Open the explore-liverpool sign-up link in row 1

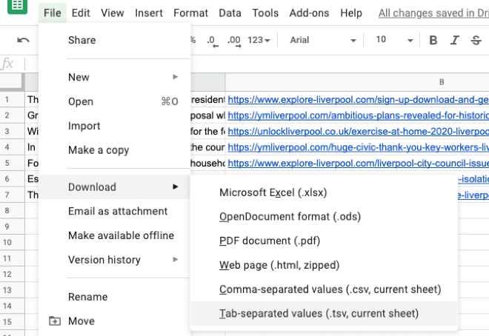[358, 100]
